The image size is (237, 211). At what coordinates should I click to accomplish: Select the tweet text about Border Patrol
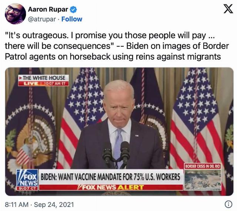117,46
